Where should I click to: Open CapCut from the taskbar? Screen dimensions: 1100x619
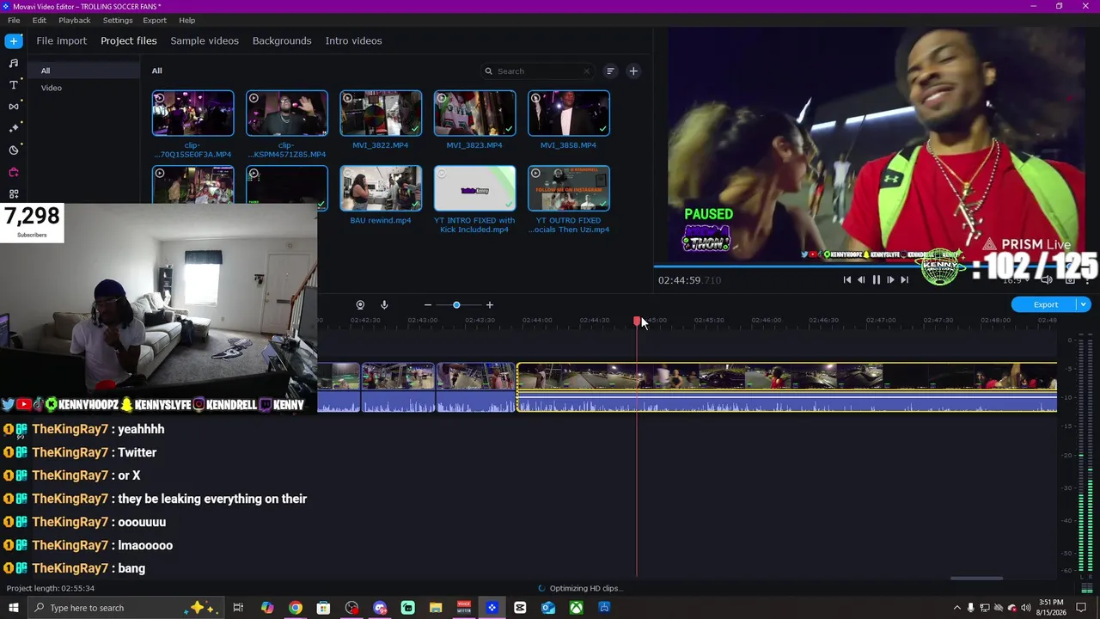(520, 608)
